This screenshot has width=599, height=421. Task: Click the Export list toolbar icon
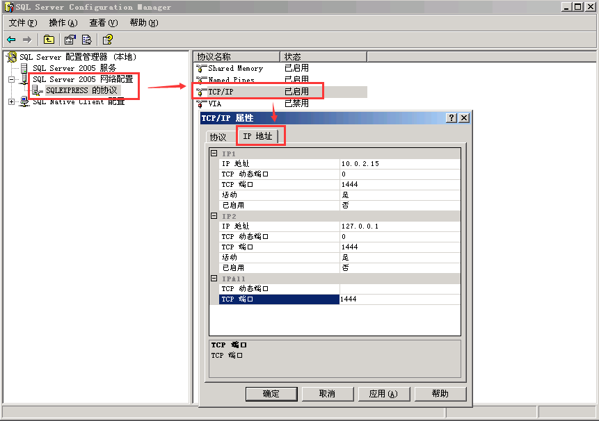(87, 40)
